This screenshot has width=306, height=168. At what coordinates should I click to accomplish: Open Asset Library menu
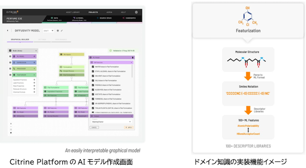click(73, 12)
